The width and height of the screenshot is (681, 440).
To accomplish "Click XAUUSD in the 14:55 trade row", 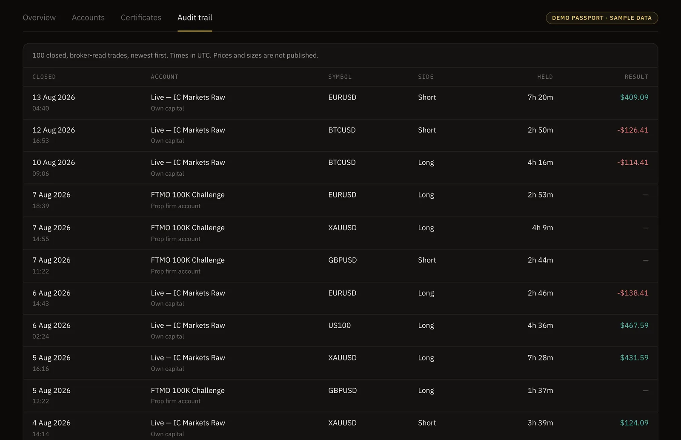I will tap(343, 228).
